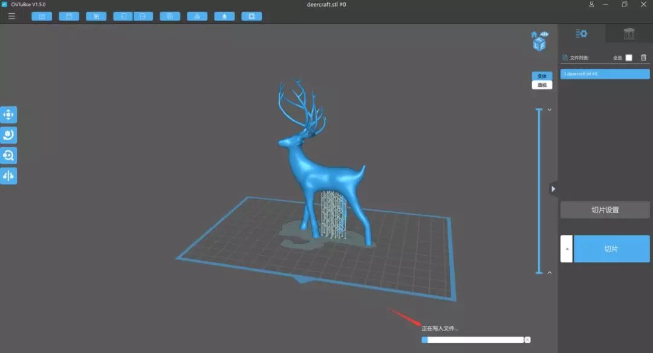Select the Move tool on left sidebar
The height and width of the screenshot is (353, 653).
point(8,115)
